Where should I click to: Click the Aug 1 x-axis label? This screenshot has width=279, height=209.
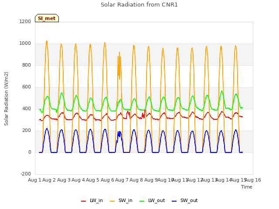[x=34, y=180]
